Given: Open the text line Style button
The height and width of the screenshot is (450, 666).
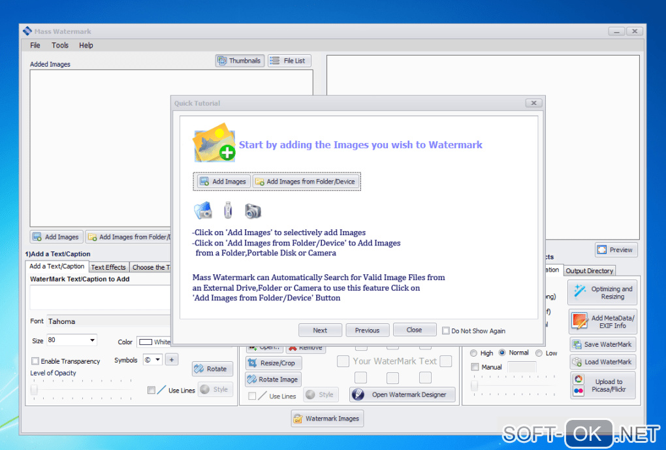Looking at the screenshot, I should pos(215,389).
